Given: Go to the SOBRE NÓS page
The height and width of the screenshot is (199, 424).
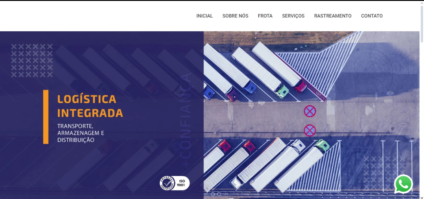Looking at the screenshot, I should 235,16.
